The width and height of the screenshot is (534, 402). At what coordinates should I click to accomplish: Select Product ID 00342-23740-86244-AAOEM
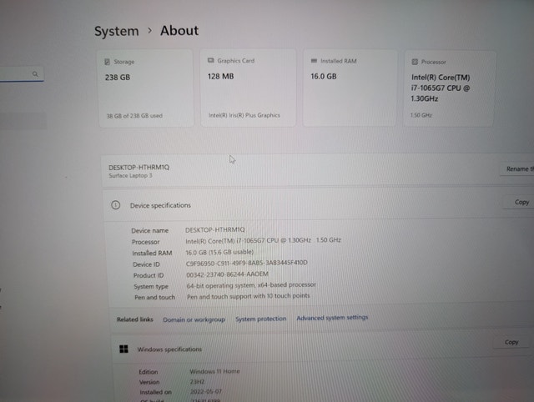point(227,274)
